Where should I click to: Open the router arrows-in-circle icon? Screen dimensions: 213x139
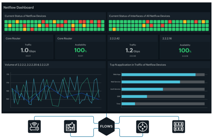(143, 126)
